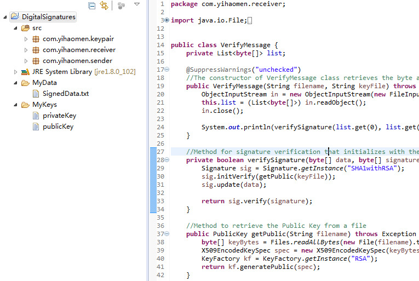Select com.yihaomen.receiver package name

(x=79, y=50)
